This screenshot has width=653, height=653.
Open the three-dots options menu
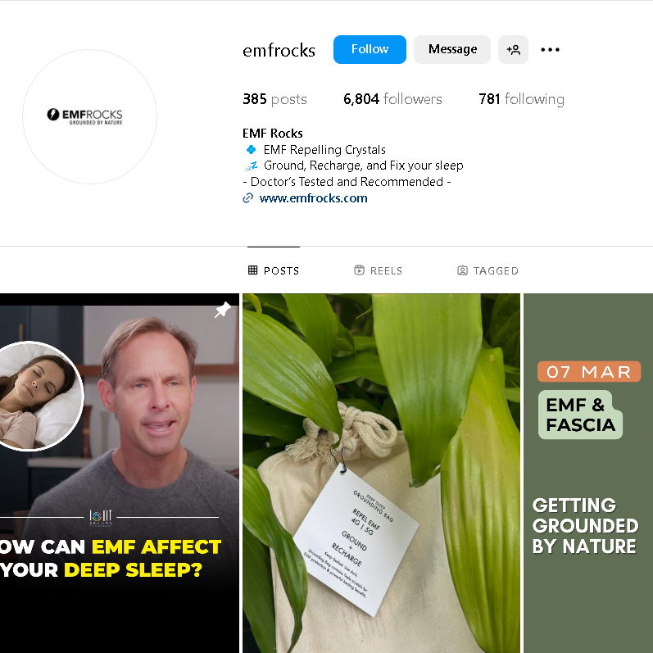pos(550,49)
